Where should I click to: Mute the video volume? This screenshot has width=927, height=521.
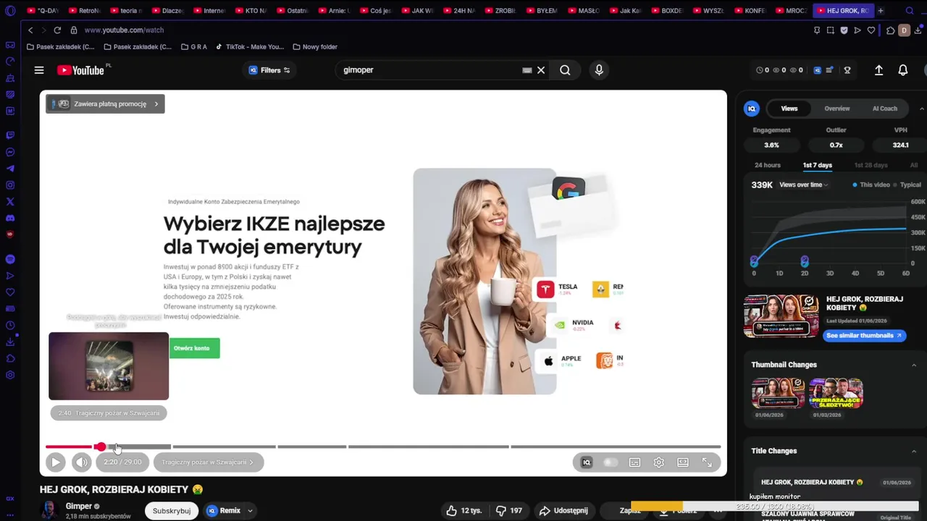coord(82,462)
